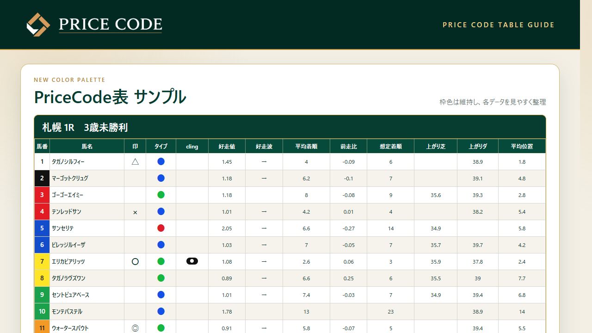Click the 平均位置 column header
The image size is (592, 333).
coord(522,146)
